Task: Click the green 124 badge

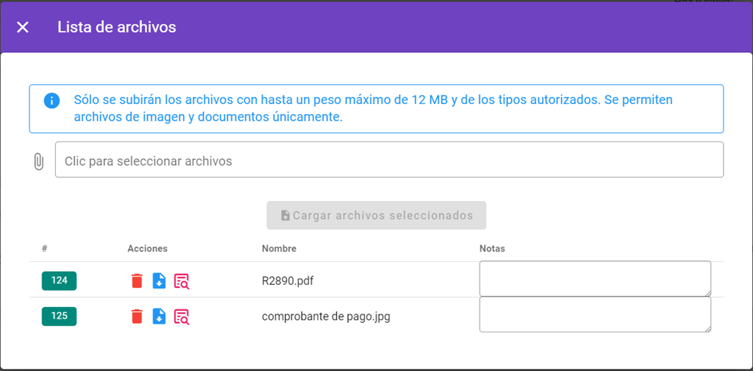Action: (x=59, y=281)
